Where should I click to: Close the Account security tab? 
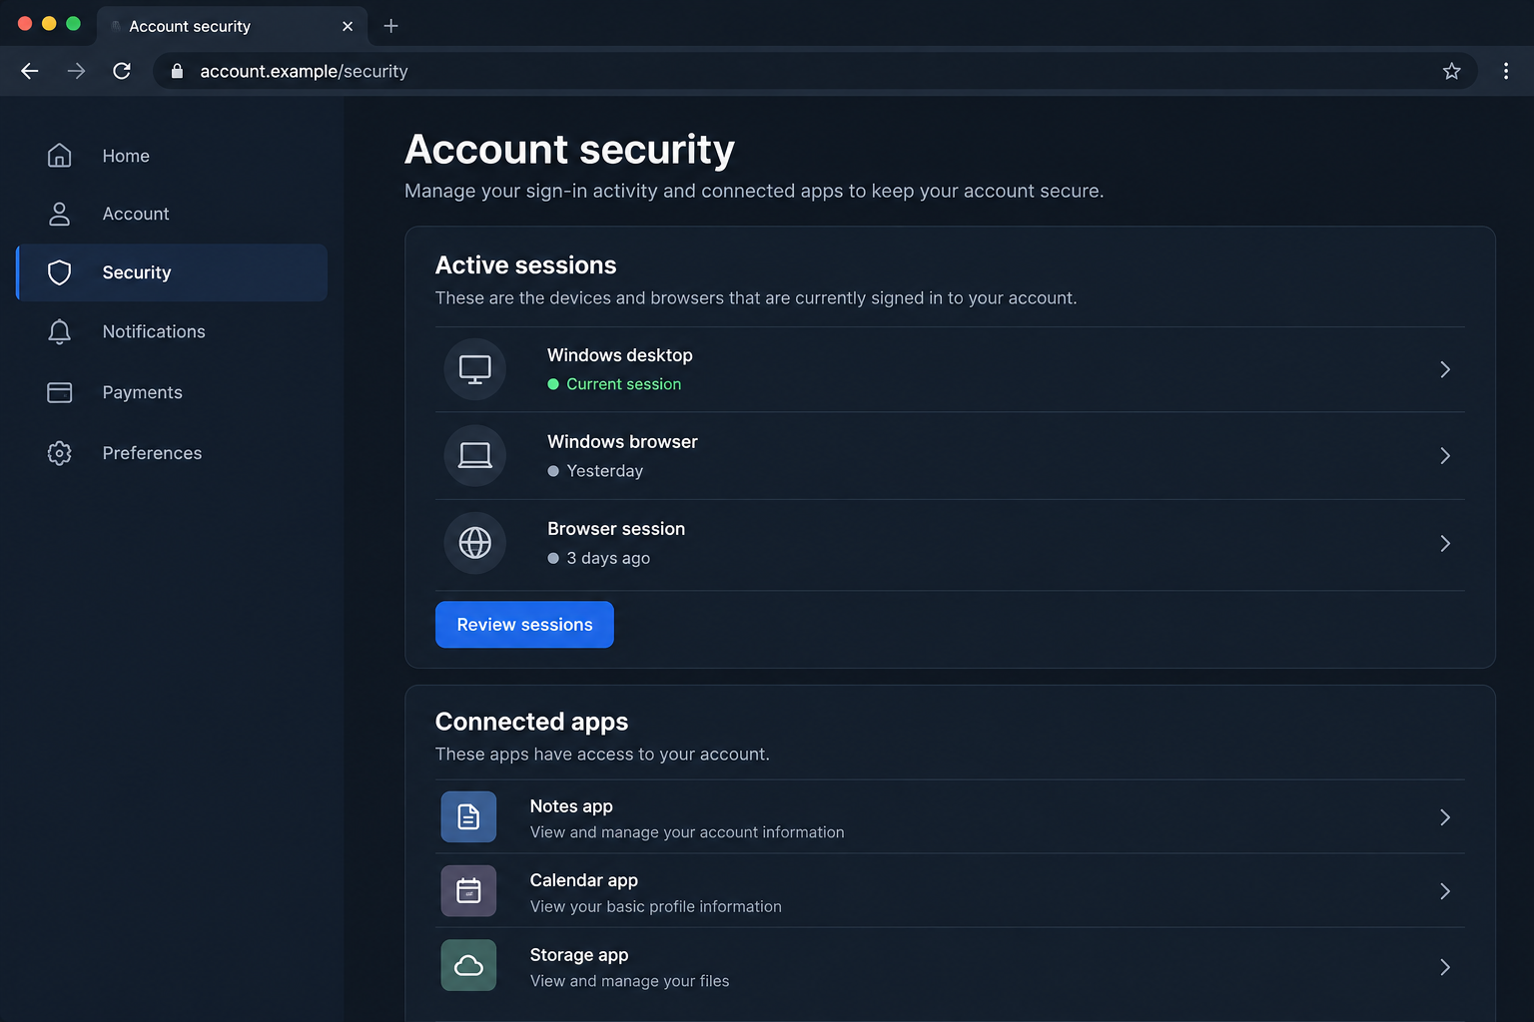[x=348, y=26]
